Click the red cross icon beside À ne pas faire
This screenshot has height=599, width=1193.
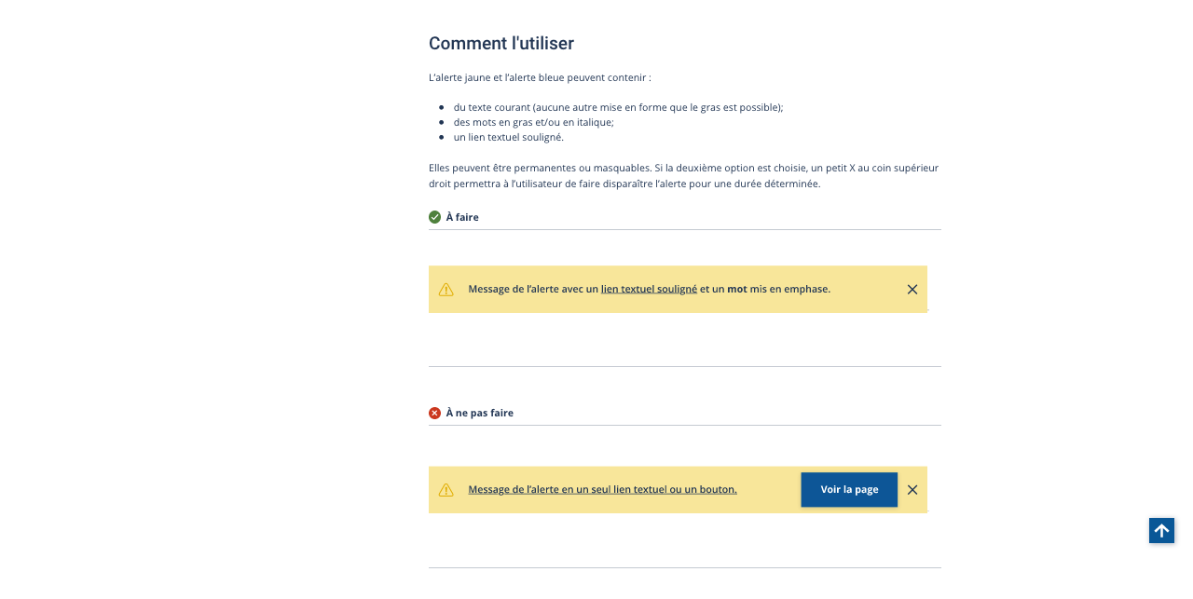pyautogui.click(x=434, y=413)
